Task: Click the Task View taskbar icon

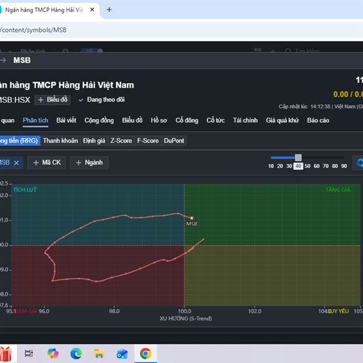Action: 28,353
